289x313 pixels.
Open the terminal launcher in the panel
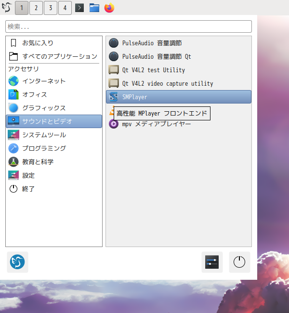click(x=79, y=8)
